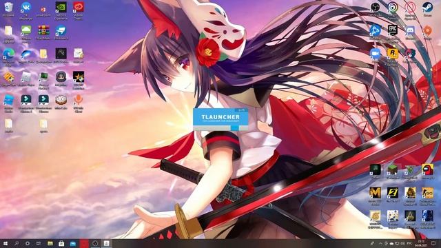Viewport: 441px width, 248px height.
Task: Launch Assassin's Creed Origins shortcut
Action: (x=410, y=216)
